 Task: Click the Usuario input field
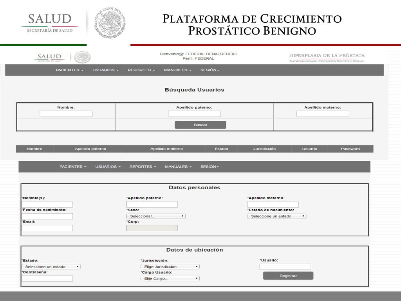(285, 267)
